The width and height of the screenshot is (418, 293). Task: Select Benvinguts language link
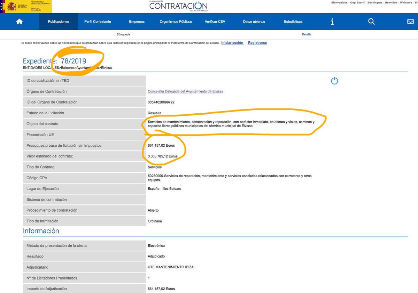point(375,2)
